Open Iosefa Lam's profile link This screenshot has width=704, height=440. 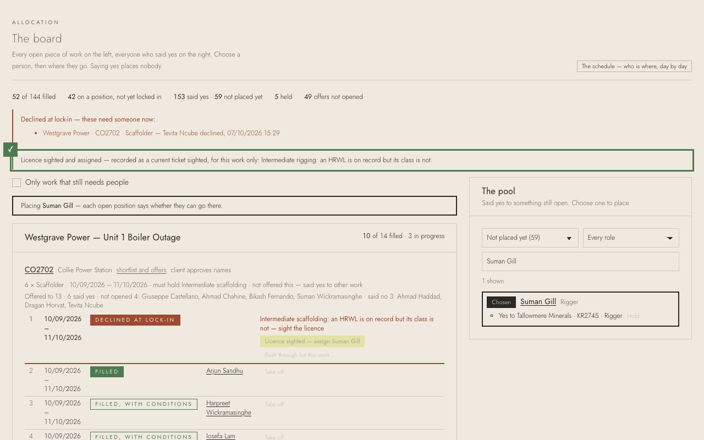click(x=221, y=436)
